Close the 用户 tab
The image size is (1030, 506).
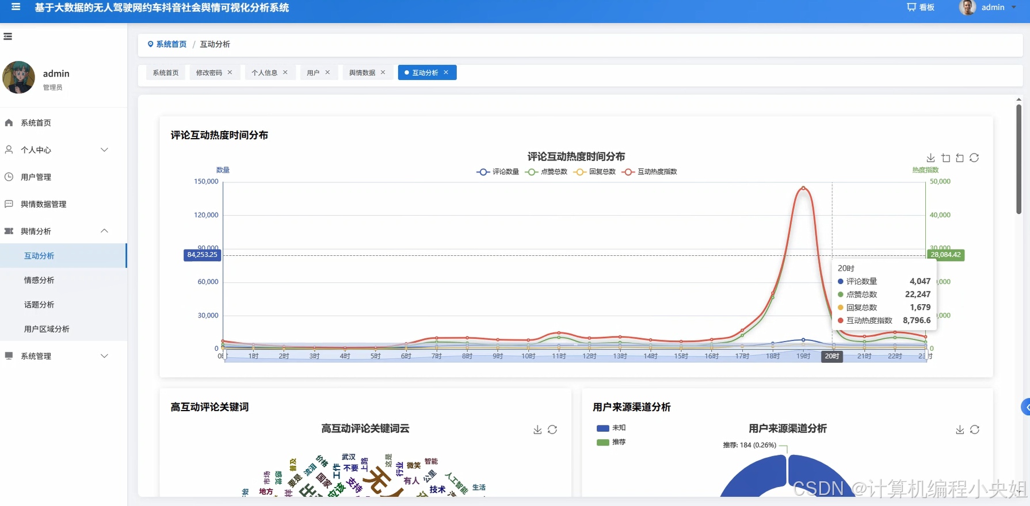[x=327, y=72]
